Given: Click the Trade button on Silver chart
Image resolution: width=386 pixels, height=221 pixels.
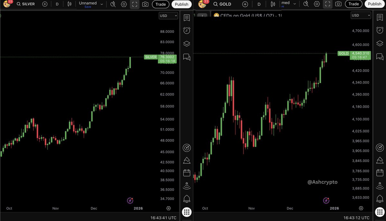Looking at the screenshot, I should pos(161,4).
